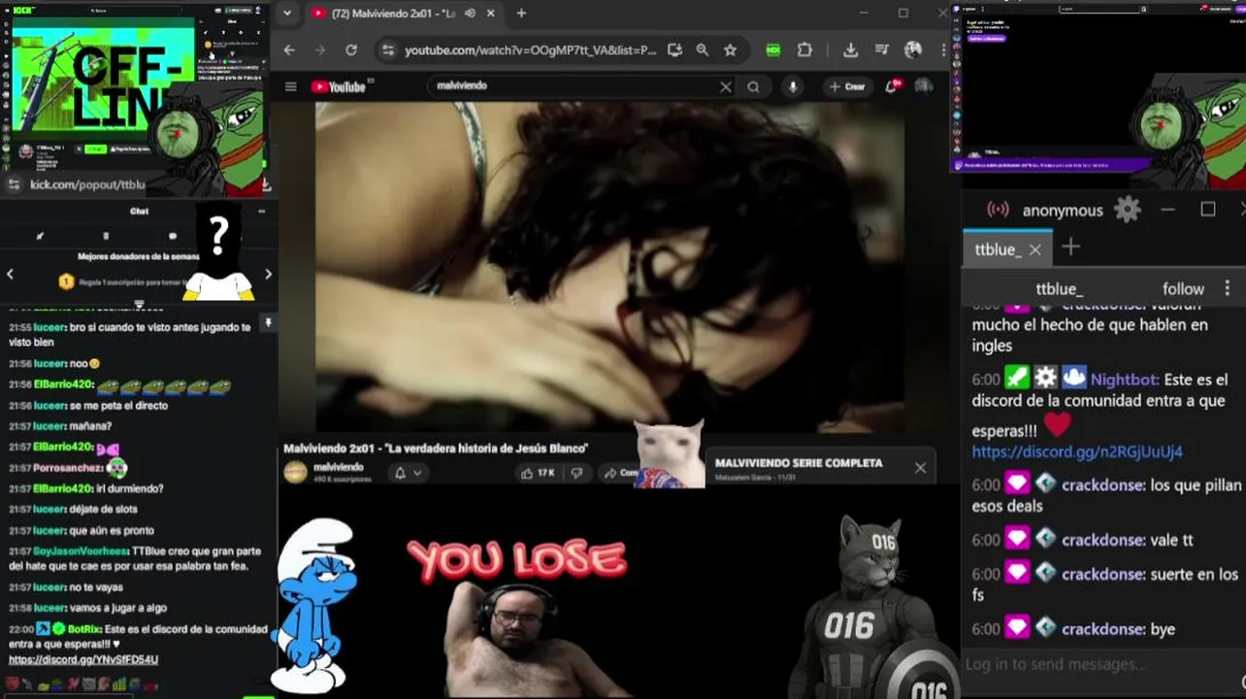
Task: Click BotRix username in Kick chat
Action: click(82, 629)
